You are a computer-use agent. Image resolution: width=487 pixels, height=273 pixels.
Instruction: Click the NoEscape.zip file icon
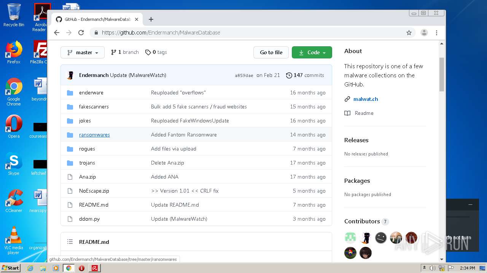point(70,191)
